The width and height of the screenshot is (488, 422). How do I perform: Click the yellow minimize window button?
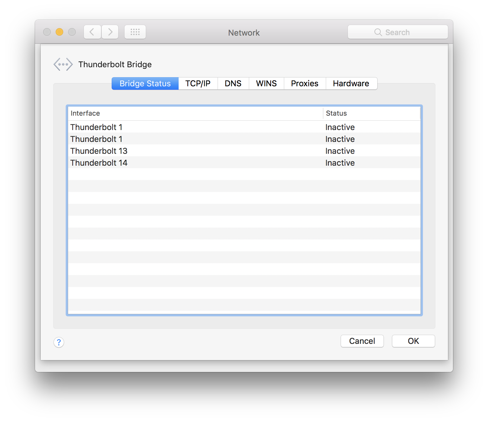[x=59, y=32]
